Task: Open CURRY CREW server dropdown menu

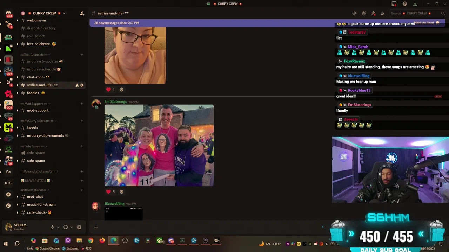Action: click(x=64, y=13)
